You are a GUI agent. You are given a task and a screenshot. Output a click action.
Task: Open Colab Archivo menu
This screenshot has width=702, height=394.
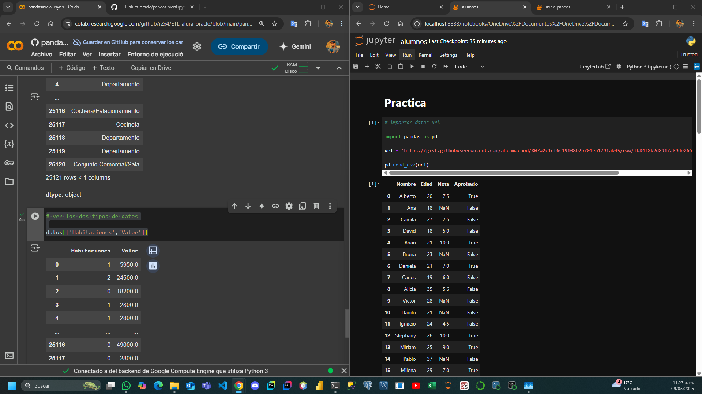[42, 54]
